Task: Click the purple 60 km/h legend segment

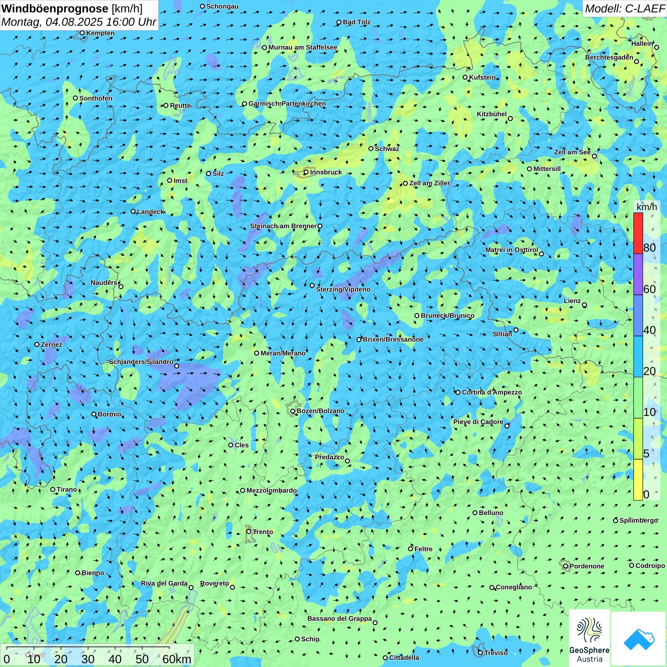Action: pyautogui.click(x=638, y=274)
